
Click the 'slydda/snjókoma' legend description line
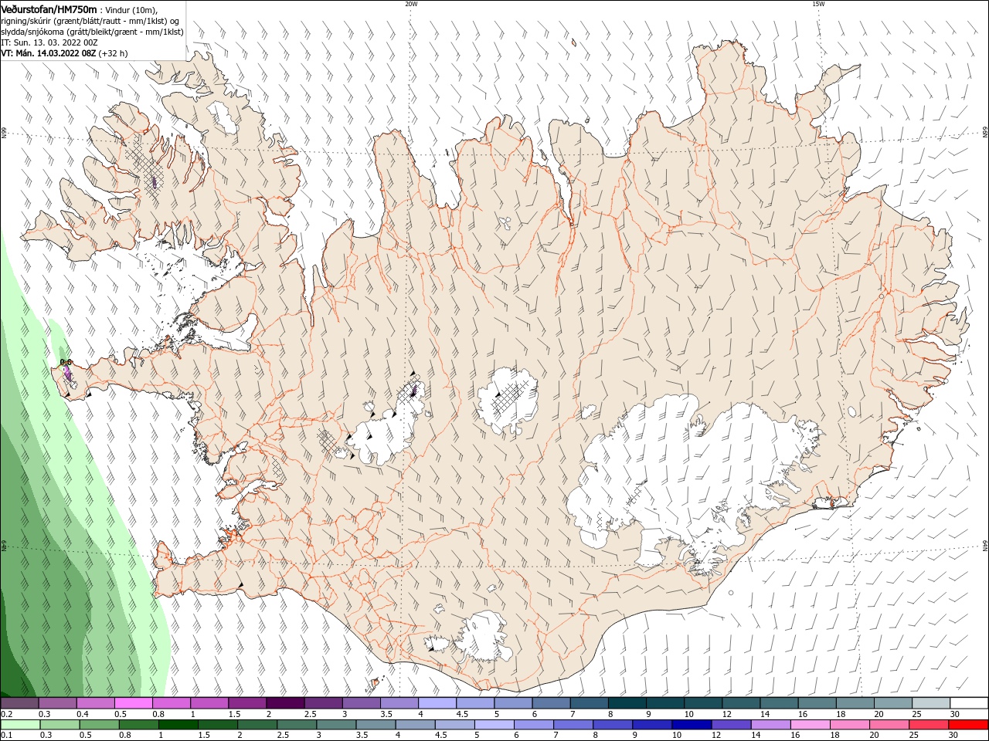[92, 32]
